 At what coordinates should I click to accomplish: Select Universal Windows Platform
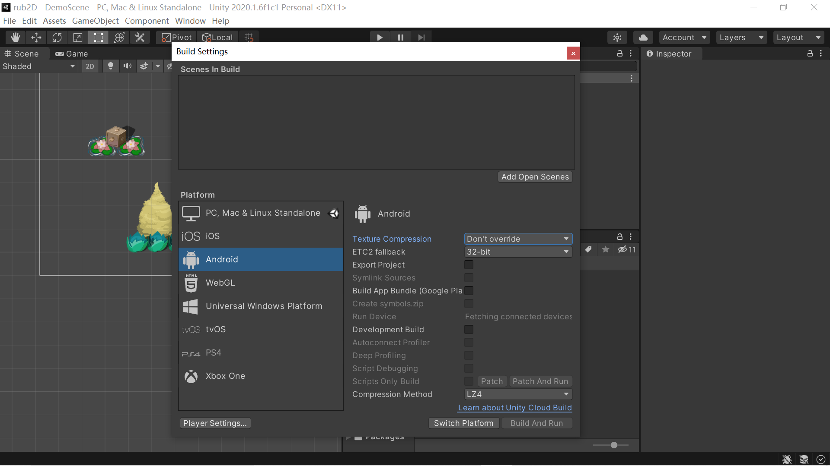tap(261, 306)
